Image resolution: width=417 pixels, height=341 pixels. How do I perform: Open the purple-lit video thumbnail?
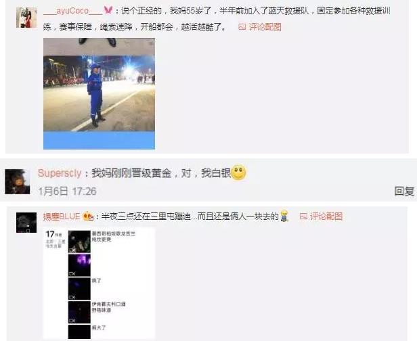click(79, 265)
